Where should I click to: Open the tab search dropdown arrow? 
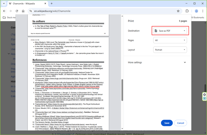tap(4, 4)
